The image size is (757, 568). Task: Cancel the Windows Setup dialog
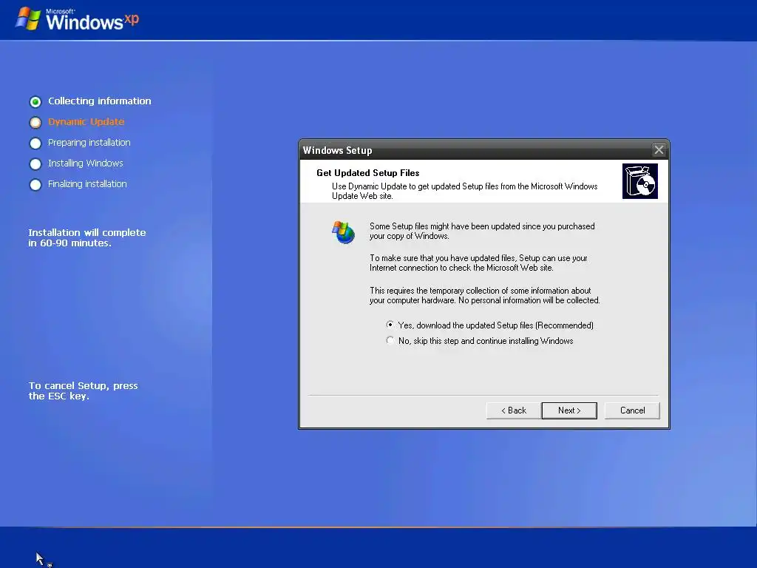(632, 410)
